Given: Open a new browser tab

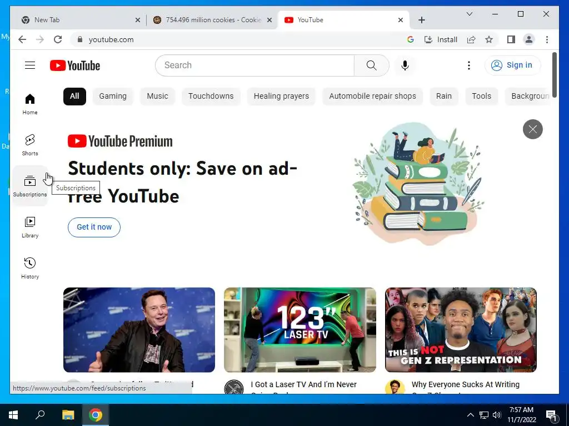Looking at the screenshot, I should tap(421, 20).
